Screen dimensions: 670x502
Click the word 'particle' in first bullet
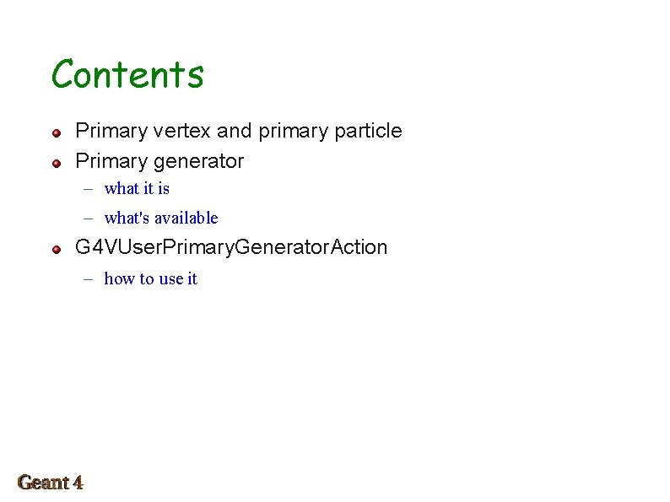click(368, 131)
